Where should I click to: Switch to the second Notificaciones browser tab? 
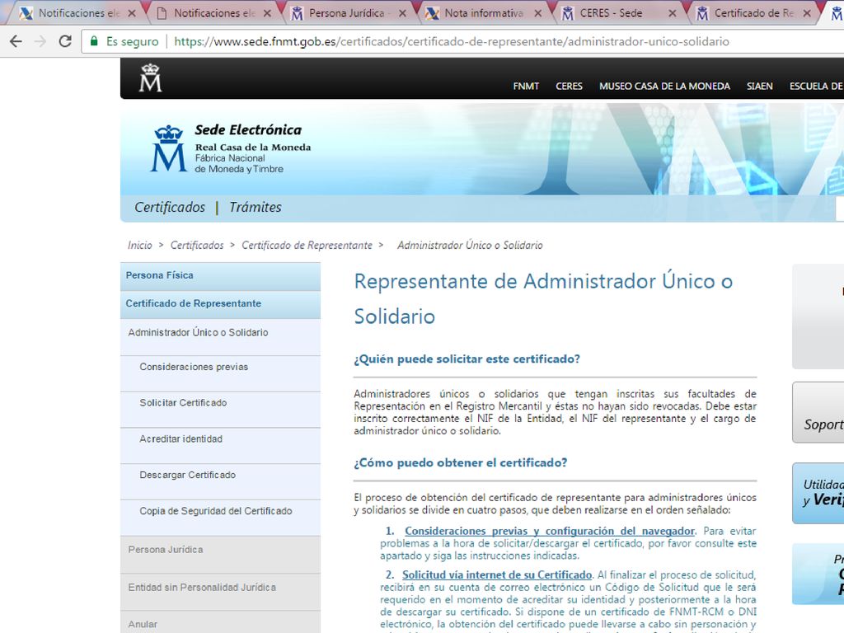point(214,13)
